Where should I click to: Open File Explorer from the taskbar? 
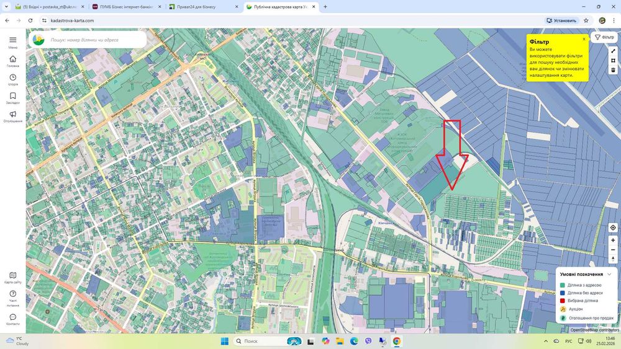pos(340,341)
